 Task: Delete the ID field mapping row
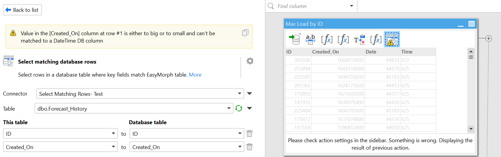coord(249,134)
